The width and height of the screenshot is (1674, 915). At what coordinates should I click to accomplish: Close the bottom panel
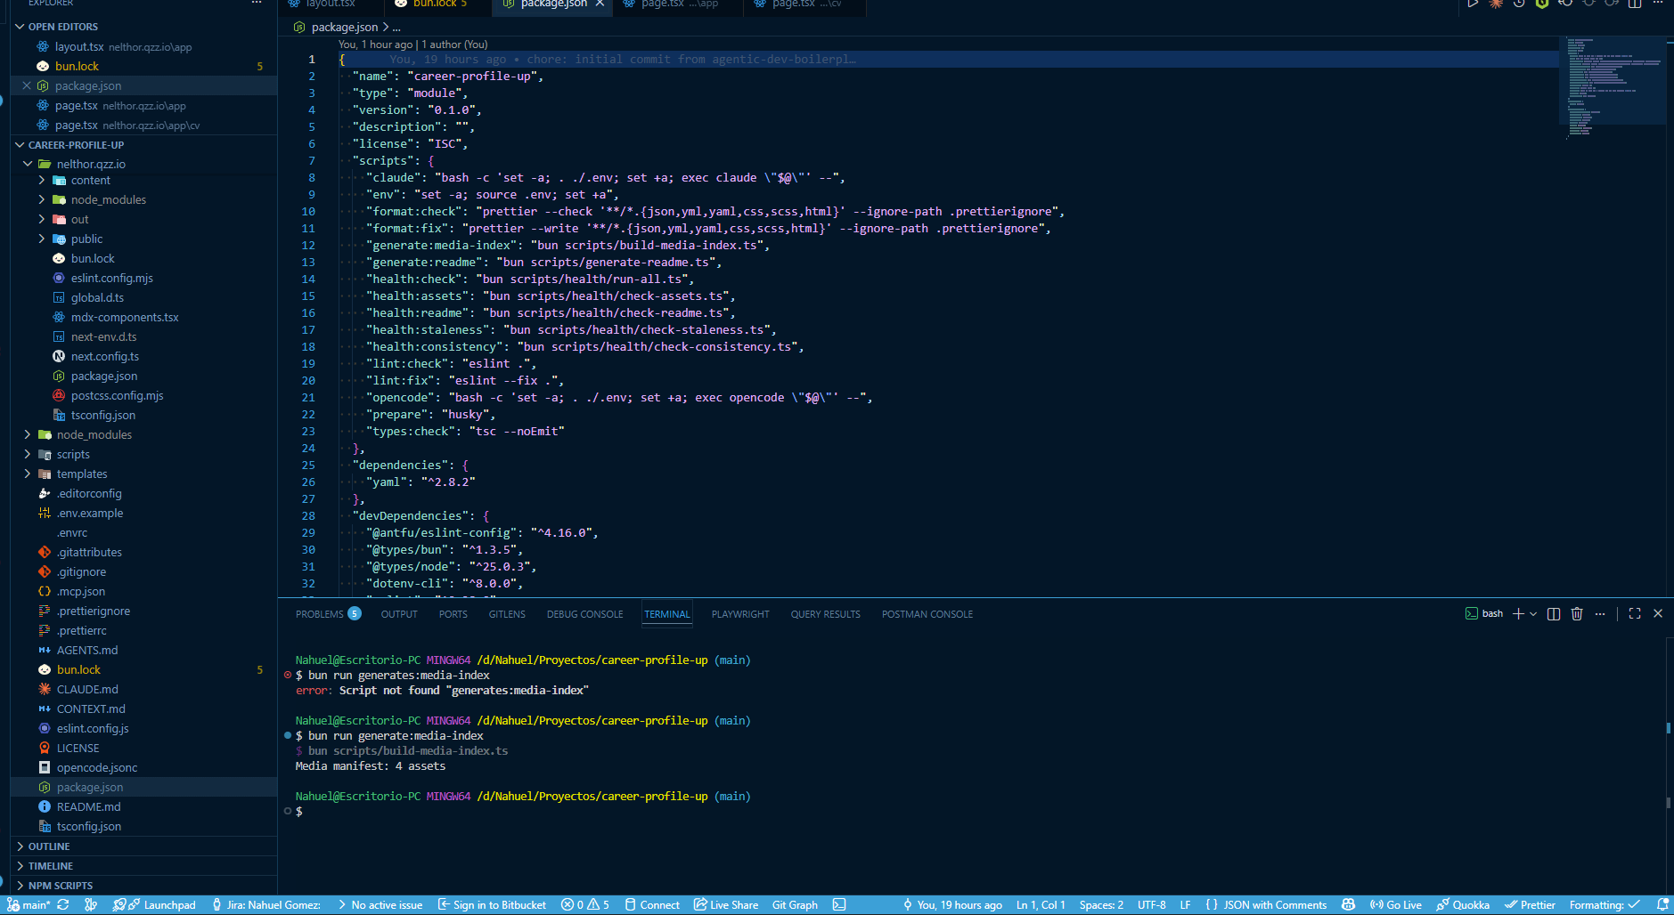[x=1658, y=614]
